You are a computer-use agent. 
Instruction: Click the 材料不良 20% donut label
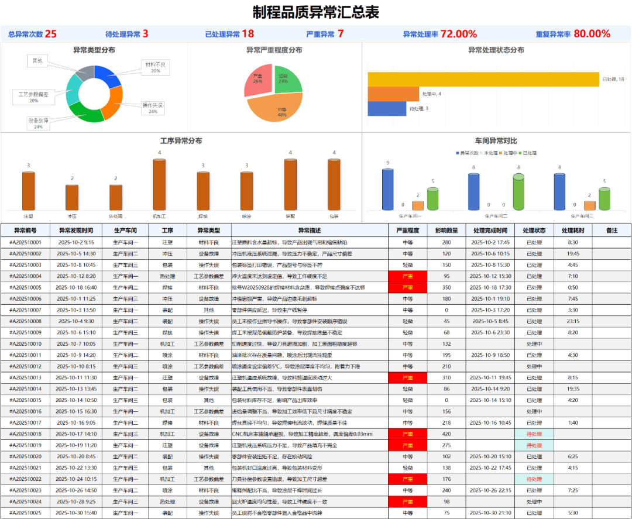tap(155, 67)
